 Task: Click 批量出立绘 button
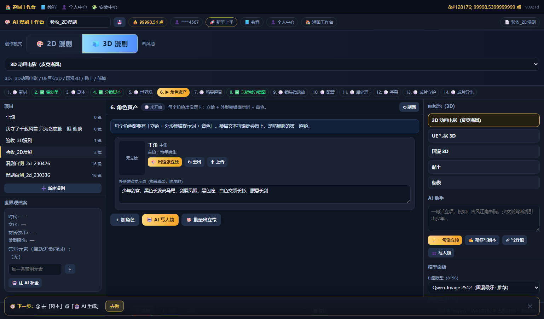coord(201,220)
